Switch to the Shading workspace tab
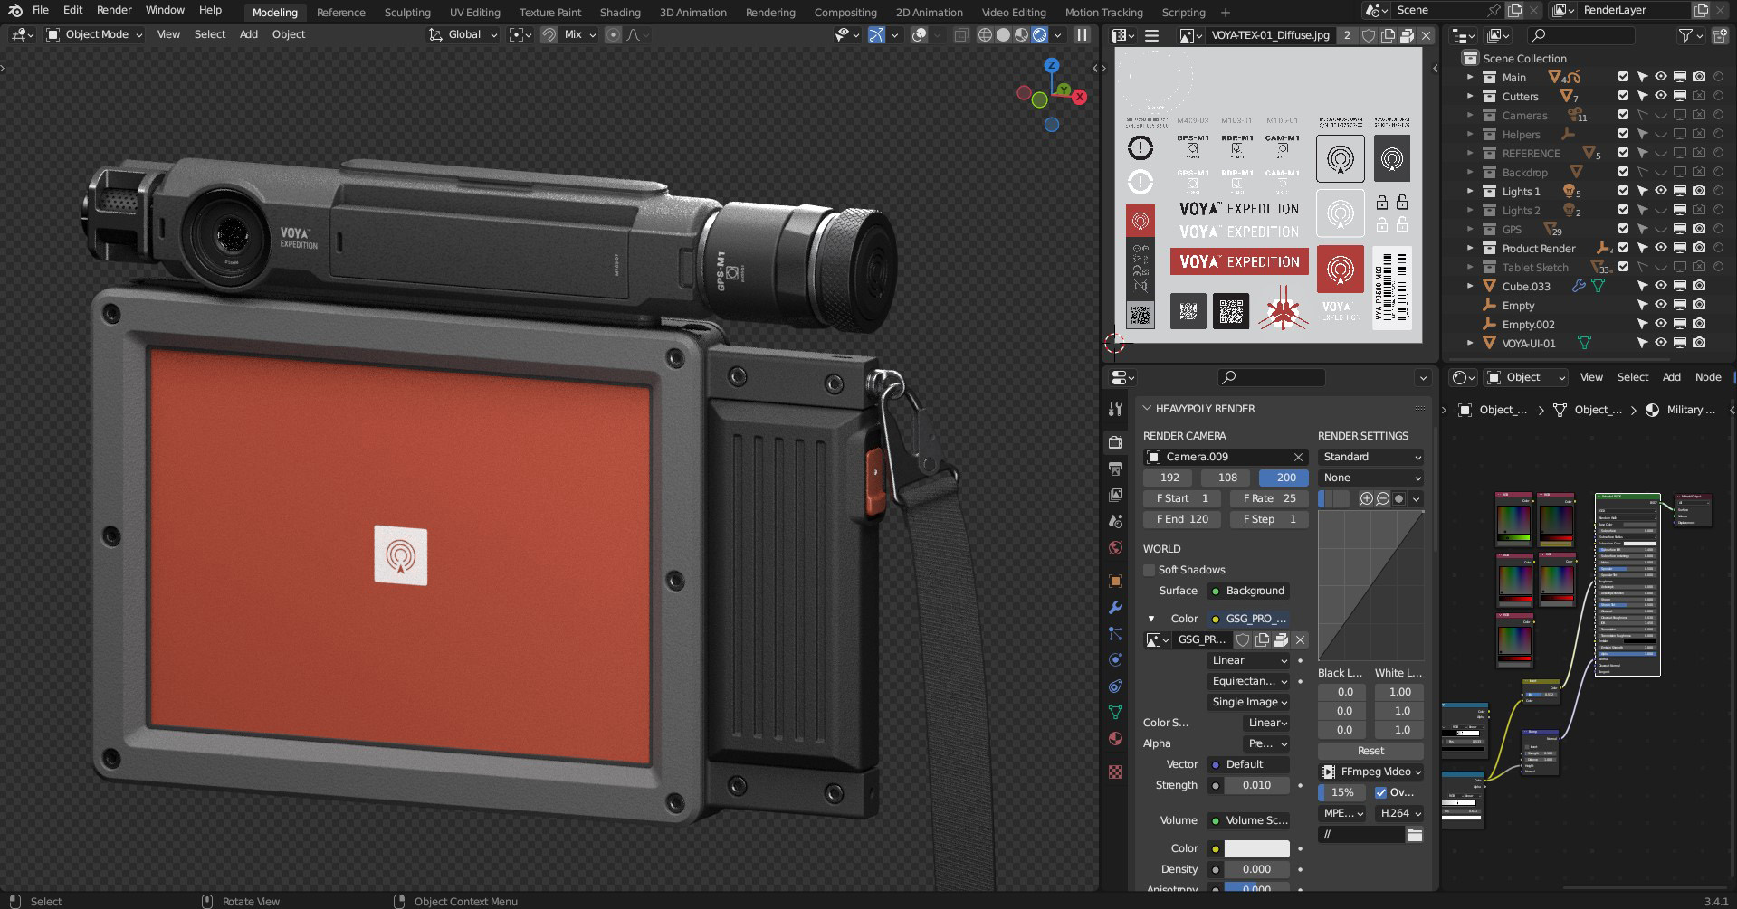This screenshot has width=1737, height=909. click(620, 13)
